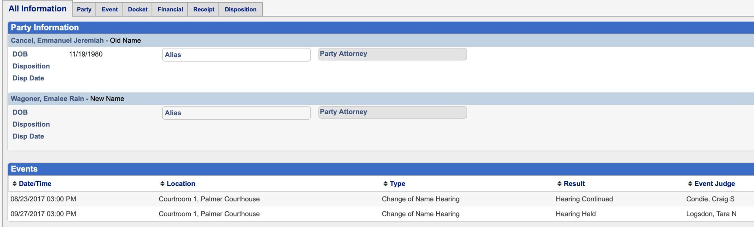Select the All Information tab
754x227 pixels.
point(38,9)
